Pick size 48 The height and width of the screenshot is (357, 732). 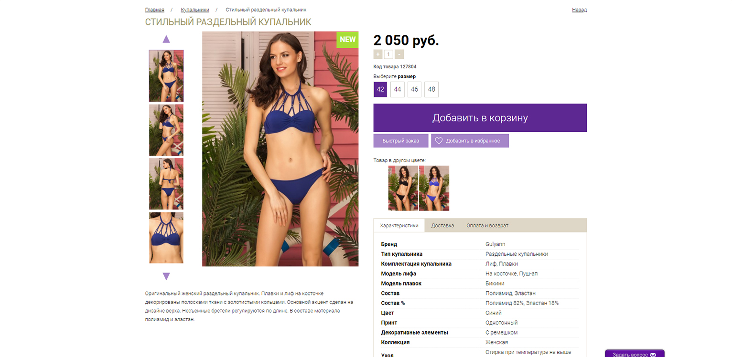431,89
